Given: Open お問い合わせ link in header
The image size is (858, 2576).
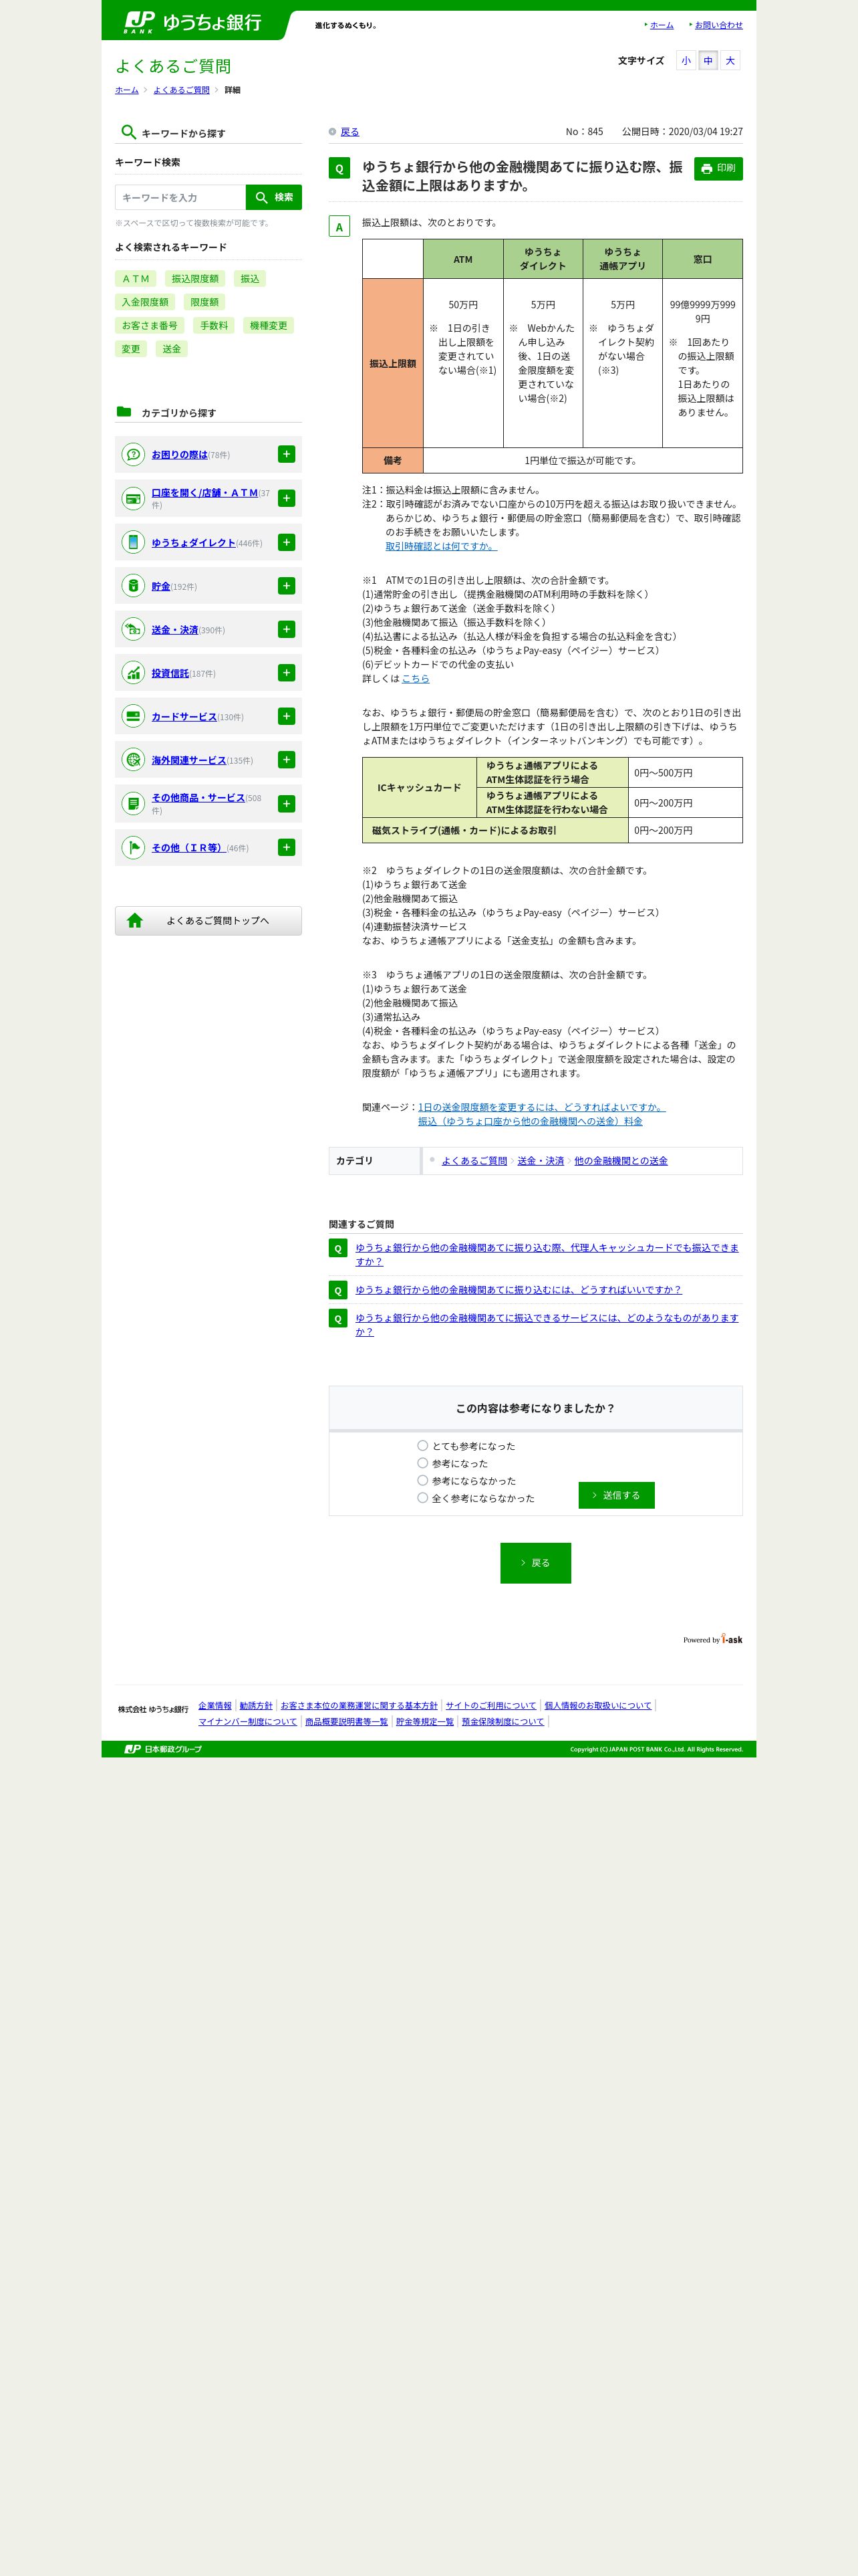Looking at the screenshot, I should click(x=719, y=25).
